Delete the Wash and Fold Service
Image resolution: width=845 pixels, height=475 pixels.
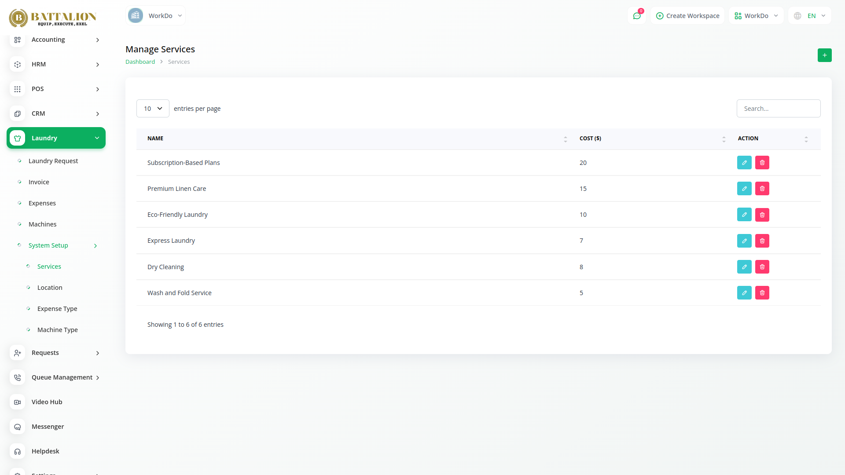[x=762, y=293]
